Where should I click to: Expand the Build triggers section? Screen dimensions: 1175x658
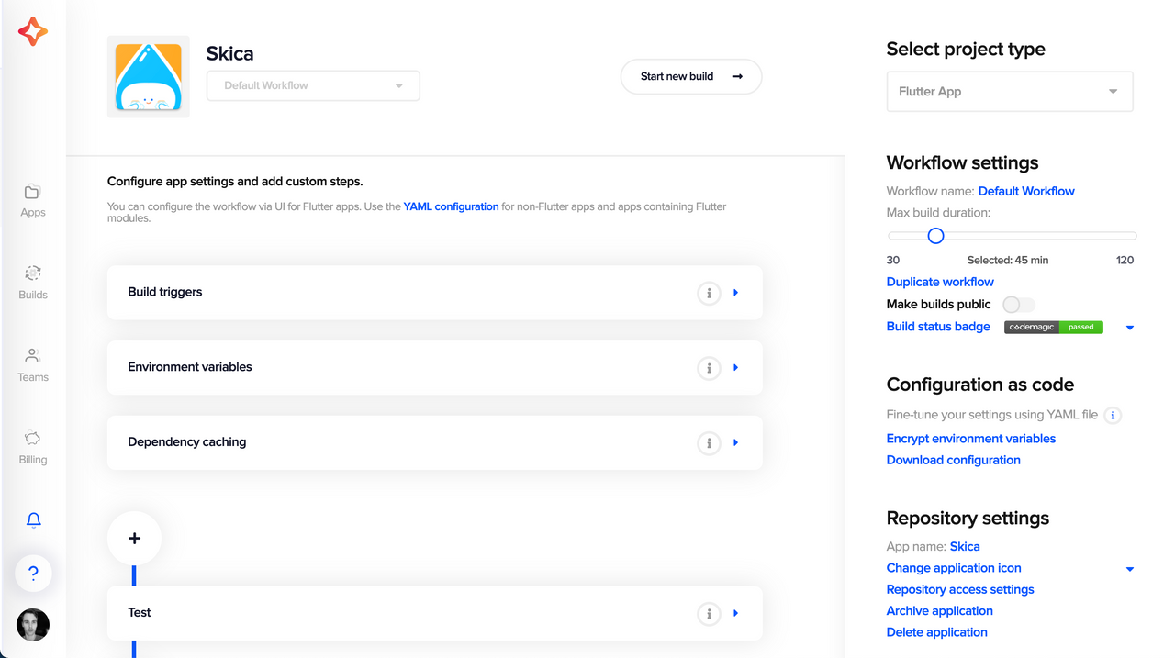pyautogui.click(x=736, y=293)
